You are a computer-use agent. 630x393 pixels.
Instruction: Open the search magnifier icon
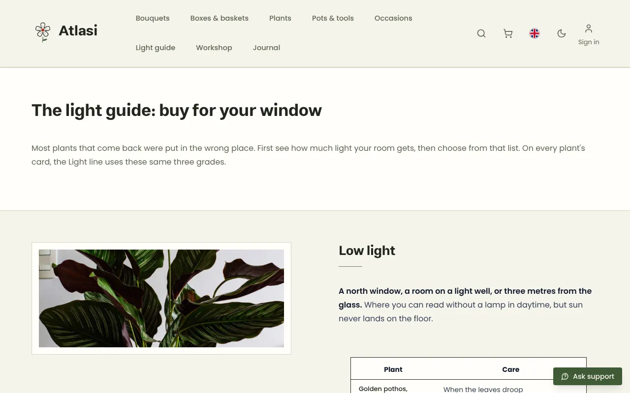tap(481, 33)
